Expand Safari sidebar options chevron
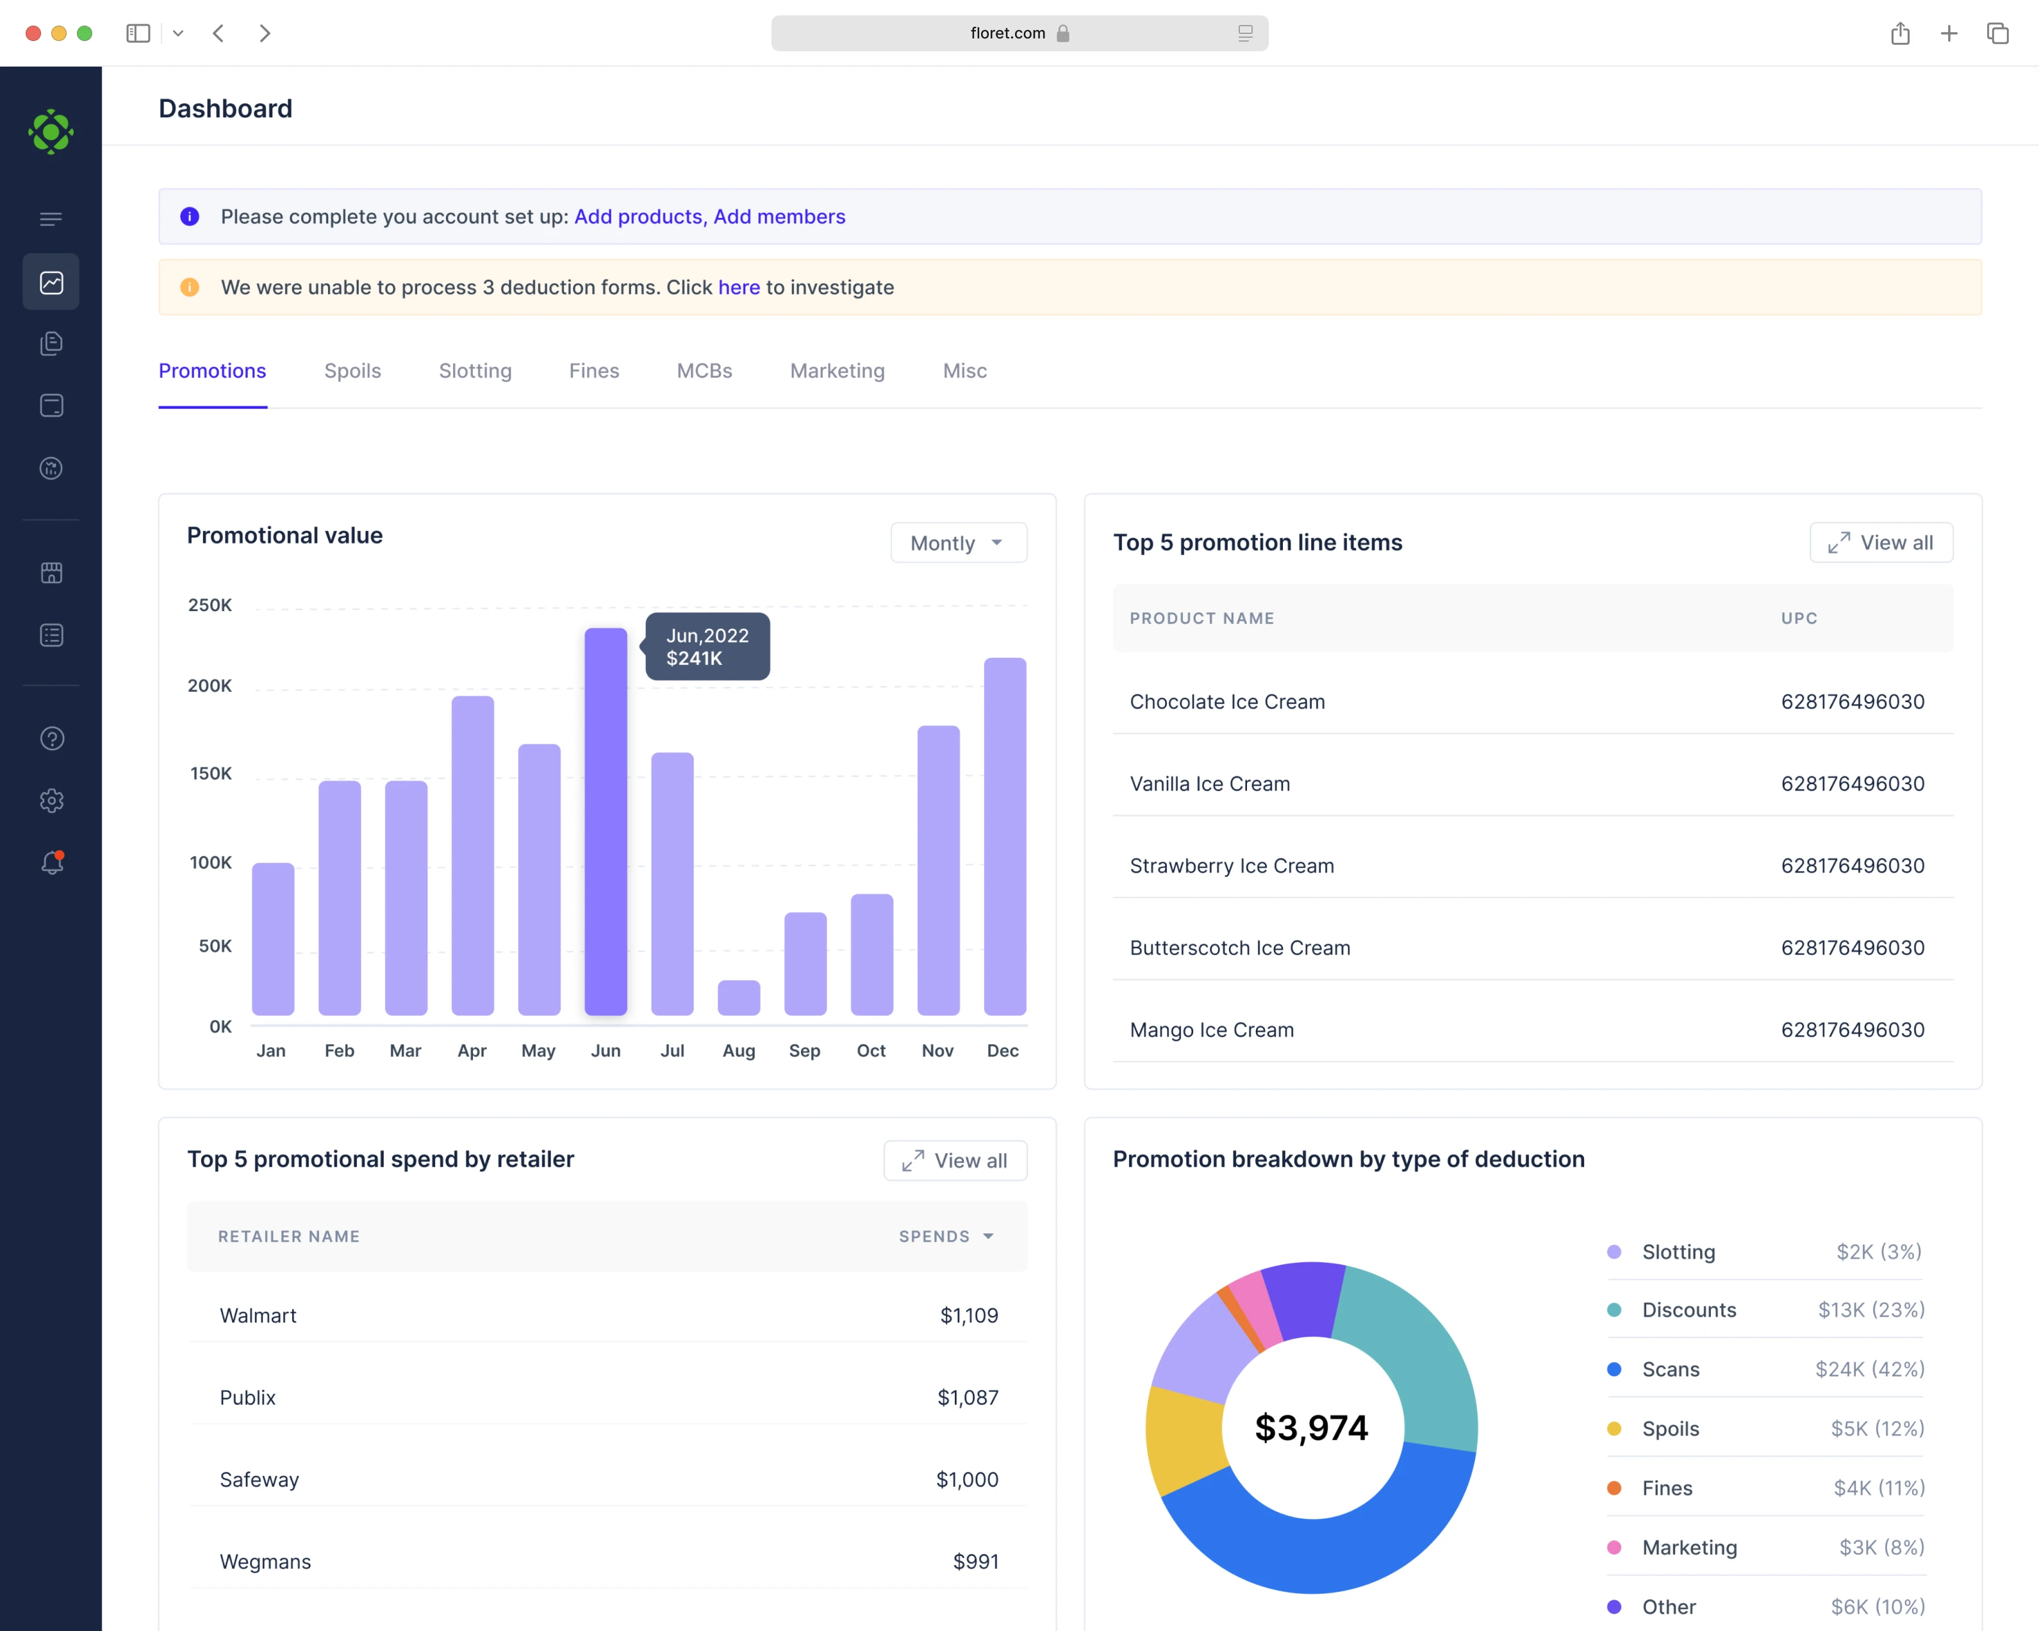 pyautogui.click(x=177, y=33)
